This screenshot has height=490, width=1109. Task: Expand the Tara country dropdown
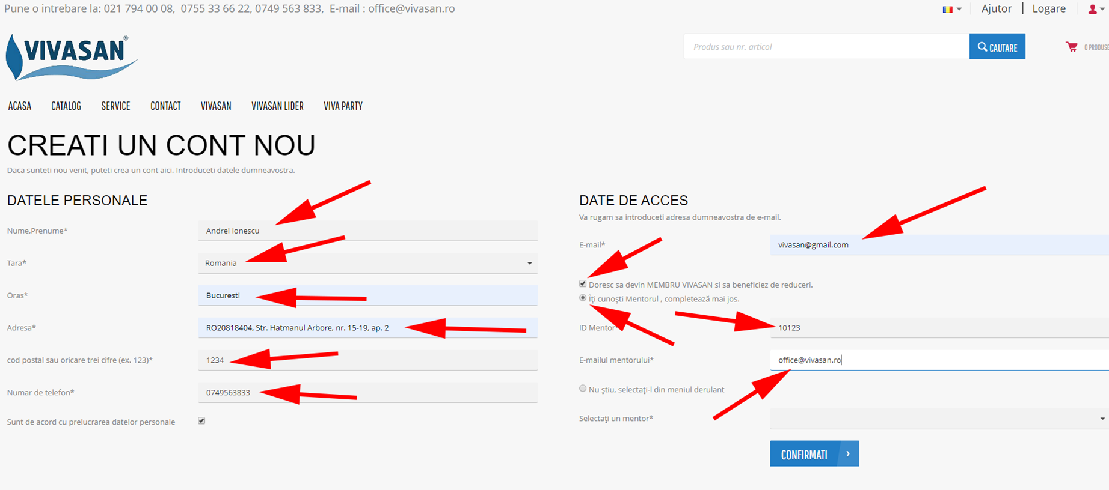point(367,263)
